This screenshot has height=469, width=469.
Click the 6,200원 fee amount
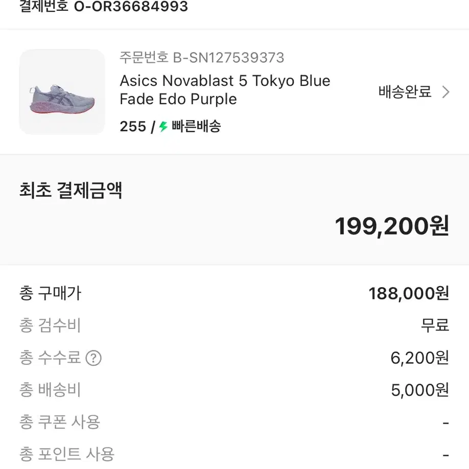tap(419, 358)
